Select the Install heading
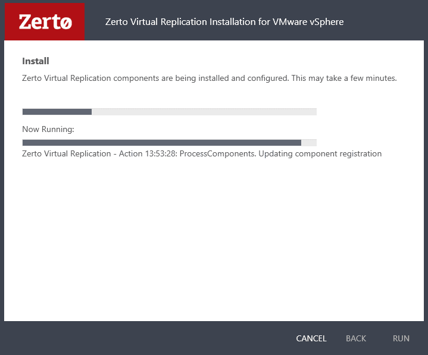Screen dimensions: 428x355 click(36, 61)
